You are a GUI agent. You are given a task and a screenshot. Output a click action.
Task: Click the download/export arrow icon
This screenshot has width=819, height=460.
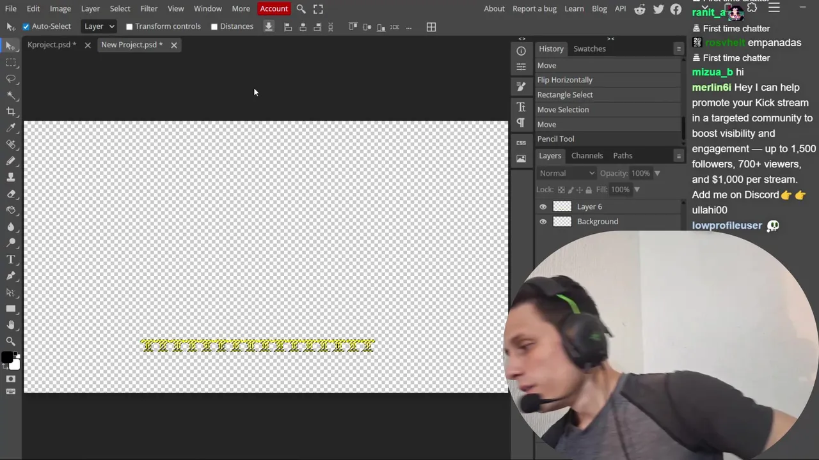point(269,27)
